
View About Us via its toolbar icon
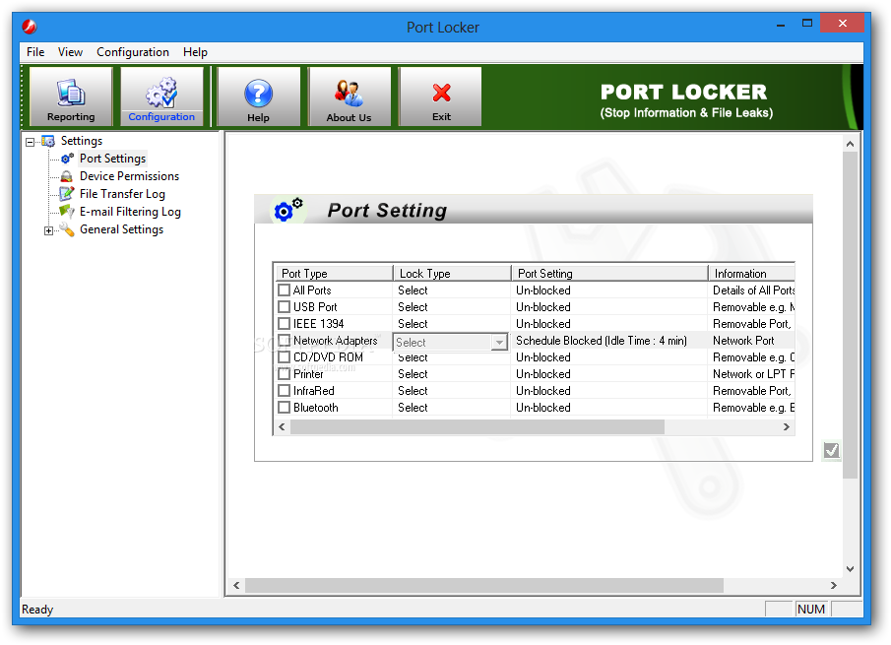pos(350,96)
